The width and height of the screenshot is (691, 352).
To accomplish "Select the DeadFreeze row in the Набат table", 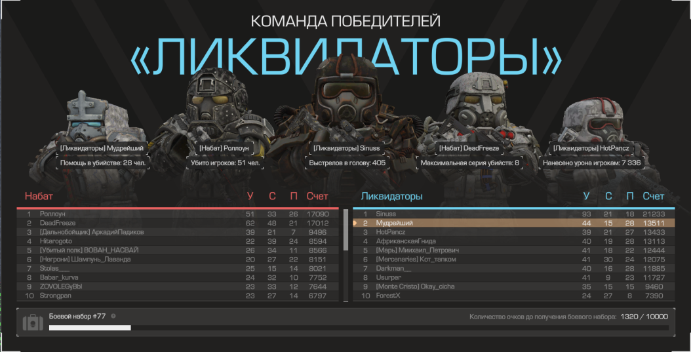I will click(178, 223).
